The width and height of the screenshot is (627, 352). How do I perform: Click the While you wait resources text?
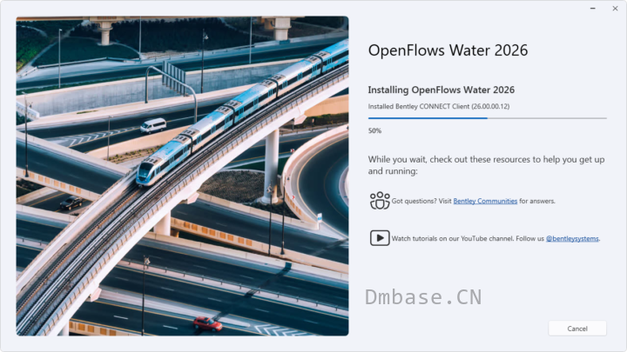point(486,165)
